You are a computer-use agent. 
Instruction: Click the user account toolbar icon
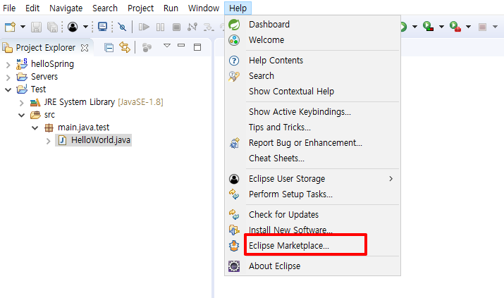click(x=73, y=27)
